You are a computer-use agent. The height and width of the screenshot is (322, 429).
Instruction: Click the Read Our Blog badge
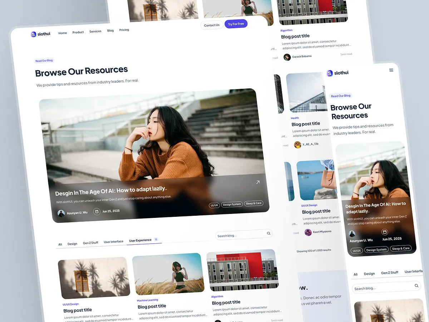(44, 60)
